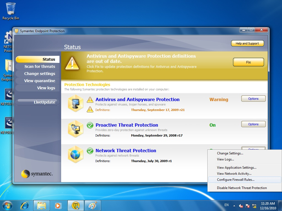Click the Action Center flag tray icon
This screenshot has width=282, height=211.
point(248,206)
